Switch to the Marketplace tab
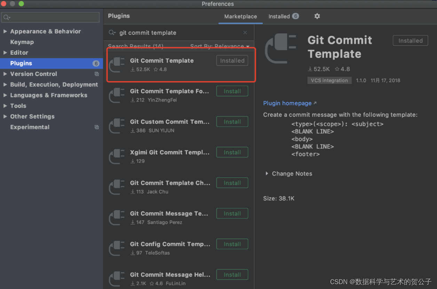 [x=240, y=16]
